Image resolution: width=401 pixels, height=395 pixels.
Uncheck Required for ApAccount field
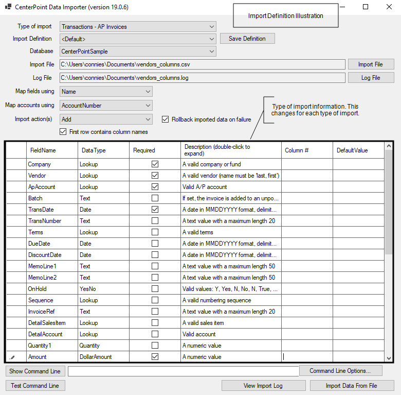(x=155, y=187)
